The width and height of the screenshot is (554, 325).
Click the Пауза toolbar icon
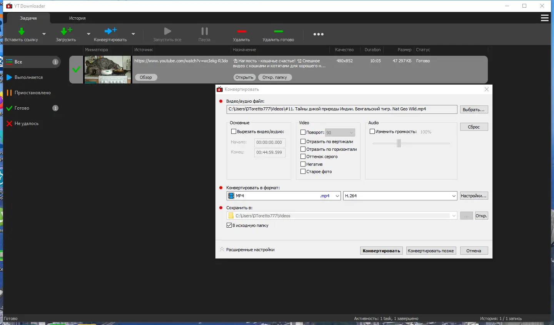204,32
